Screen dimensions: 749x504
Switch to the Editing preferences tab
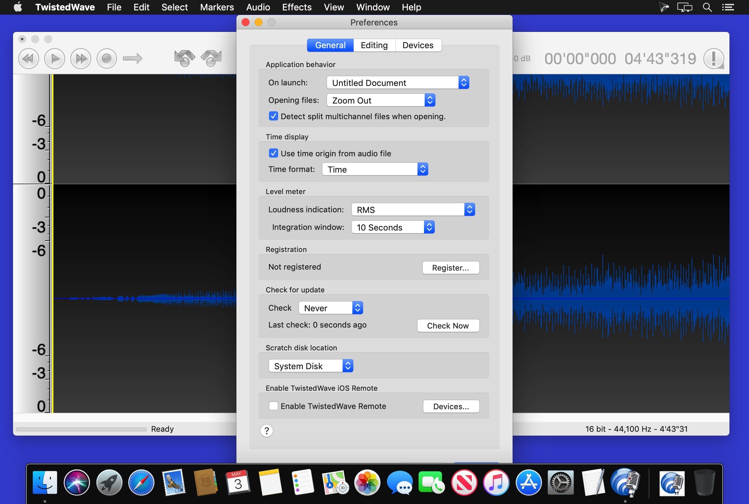(x=374, y=45)
